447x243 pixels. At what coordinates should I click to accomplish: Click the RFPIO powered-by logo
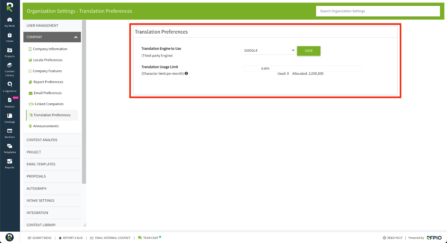pyautogui.click(x=434, y=238)
